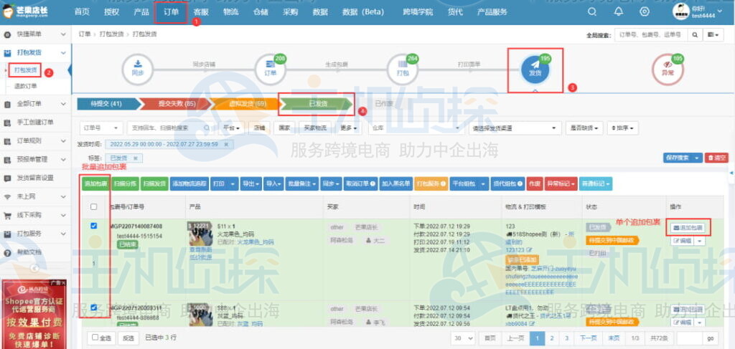Image resolution: width=735 pixels, height=349 pixels.
Task: Remove the 已发货 tag filter
Action: tap(136, 158)
